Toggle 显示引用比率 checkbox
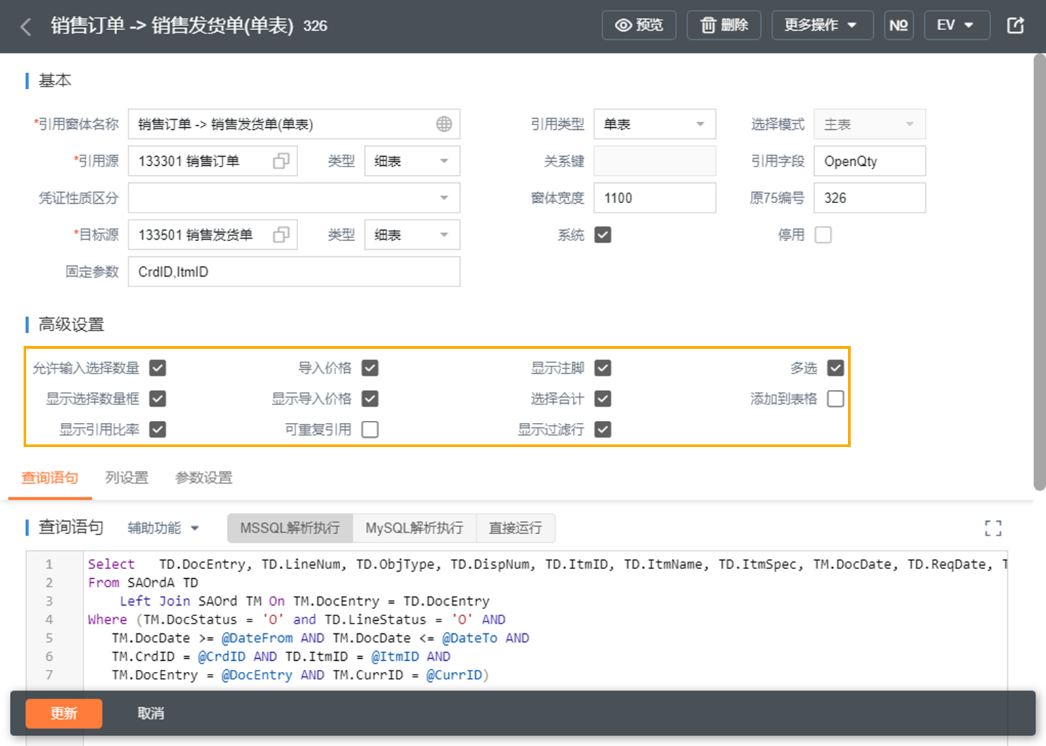 click(158, 429)
